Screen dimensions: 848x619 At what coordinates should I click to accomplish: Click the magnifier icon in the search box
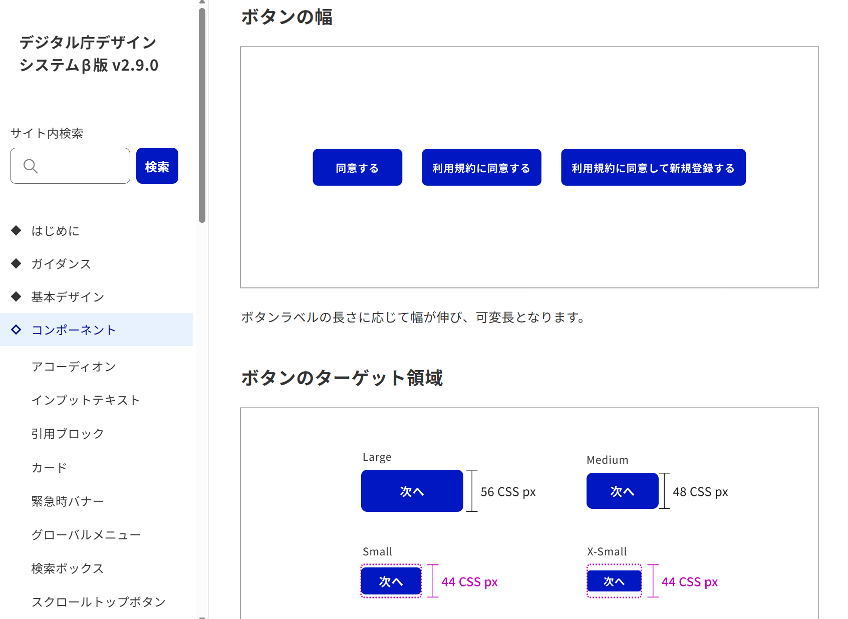tap(31, 166)
